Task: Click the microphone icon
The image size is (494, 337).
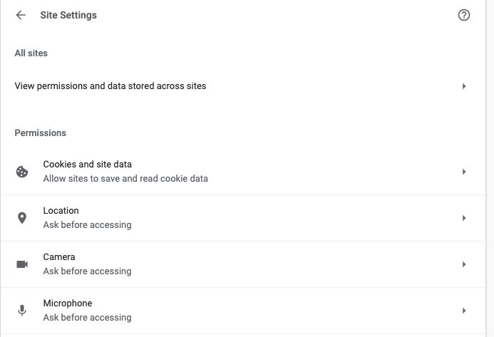Action: (x=22, y=311)
